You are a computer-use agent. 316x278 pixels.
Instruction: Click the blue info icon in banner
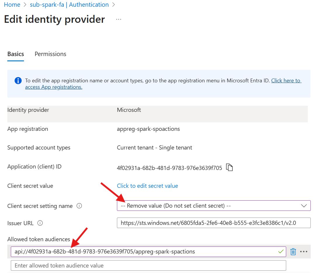click(18, 81)
